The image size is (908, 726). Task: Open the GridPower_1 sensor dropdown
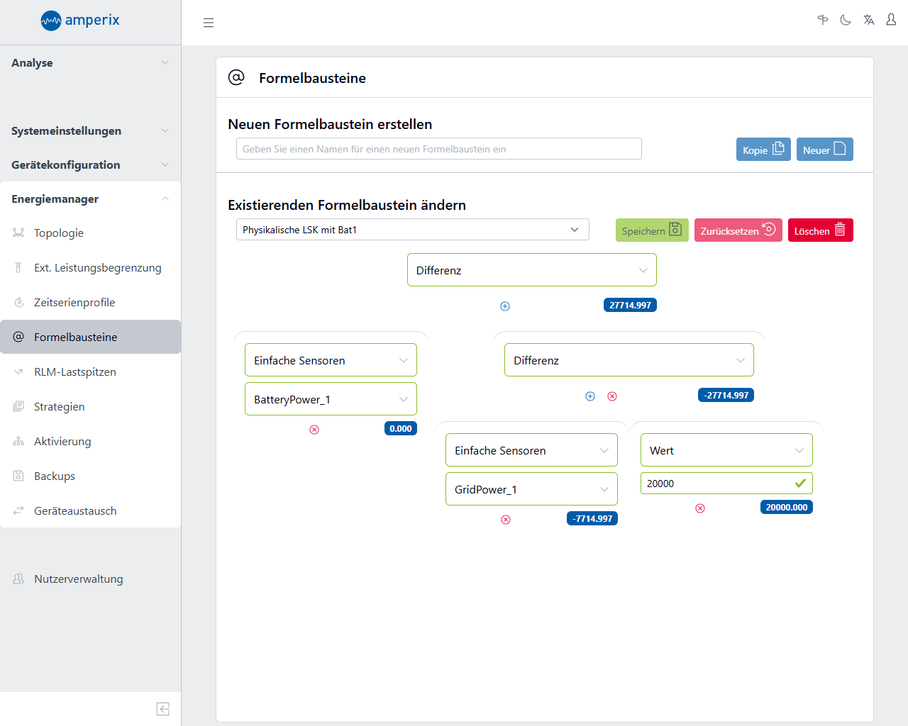coord(531,489)
